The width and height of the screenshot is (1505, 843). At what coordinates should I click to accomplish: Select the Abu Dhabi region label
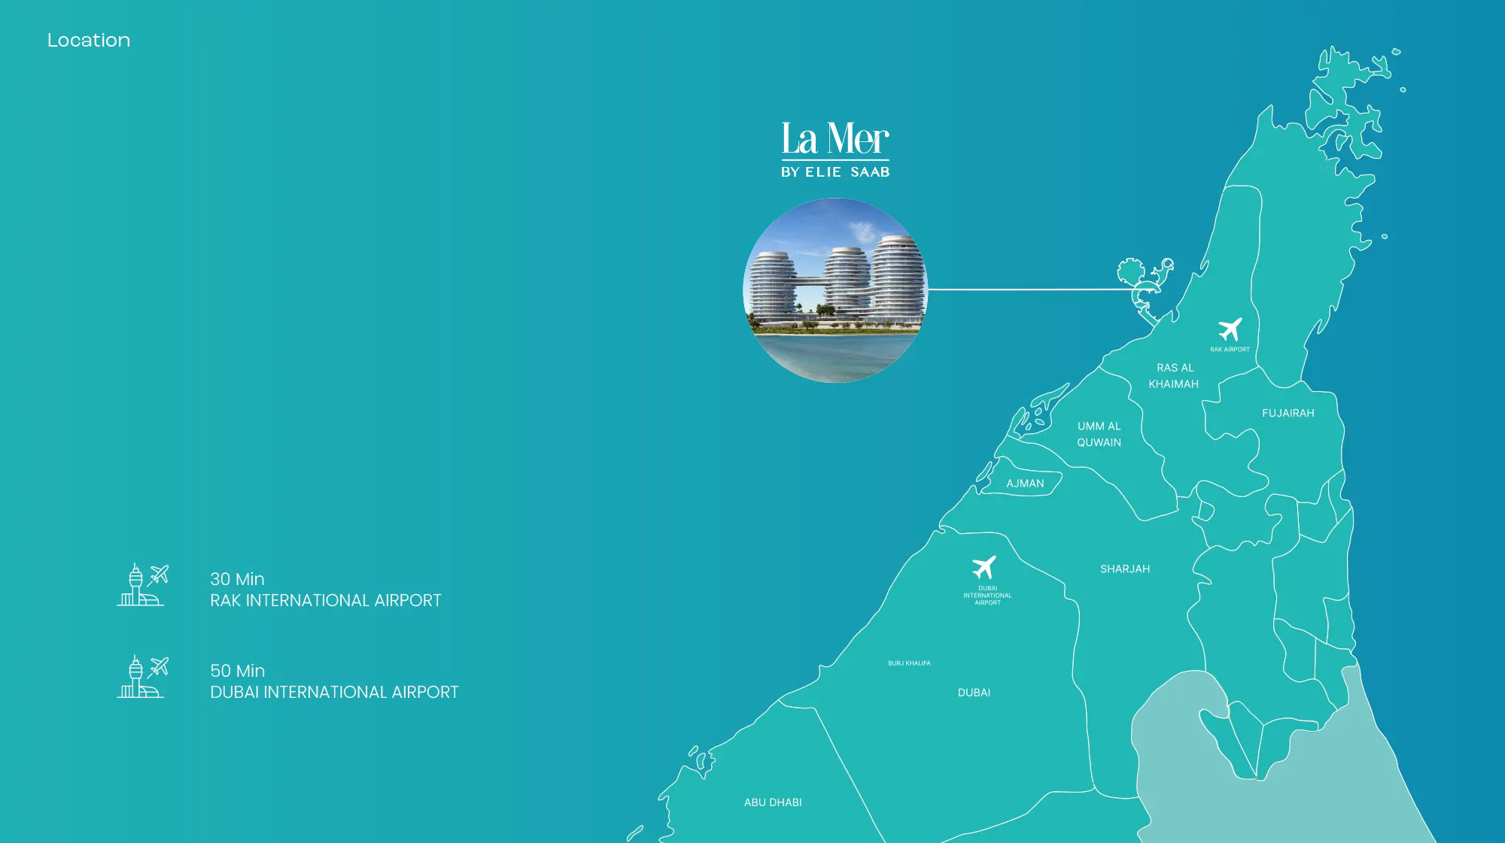point(773,802)
